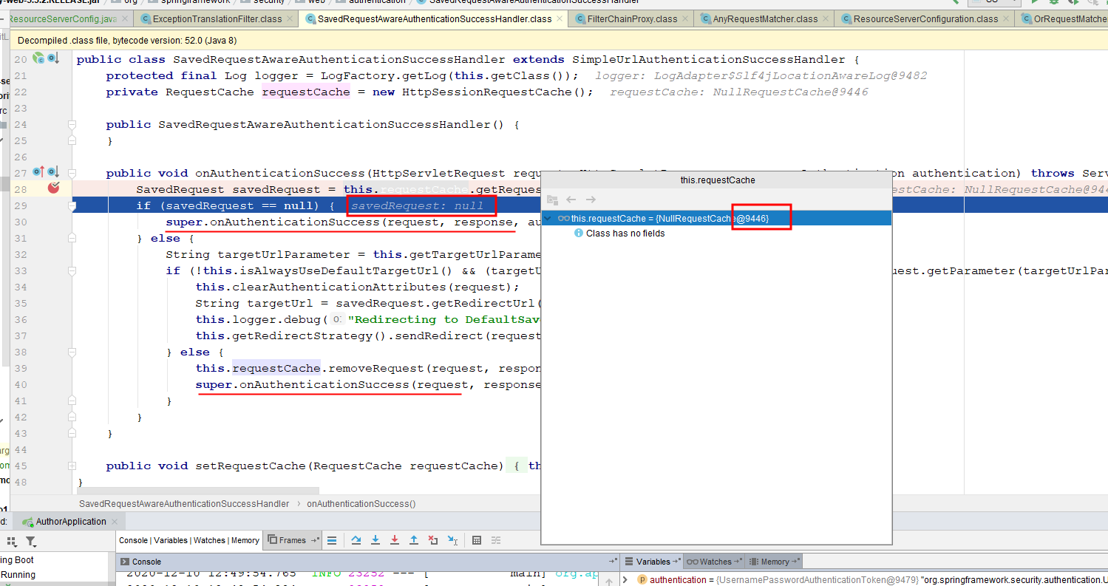Close SavedRequestAwareAuthenticationSuccessHandler.class tab
Screen dimensions: 1108x586
click(x=560, y=19)
